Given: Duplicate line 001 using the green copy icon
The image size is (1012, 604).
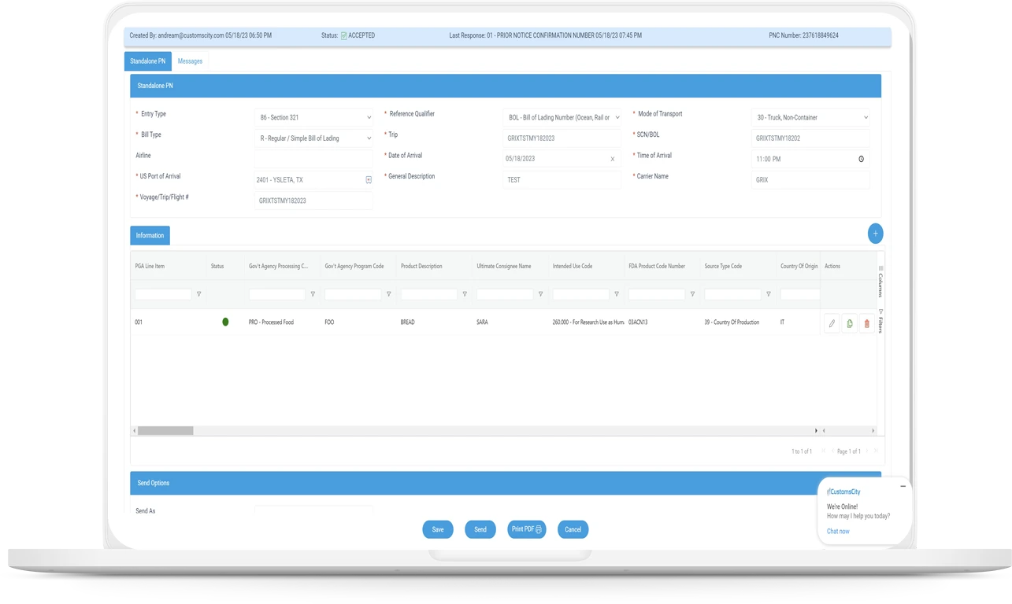Looking at the screenshot, I should coord(850,323).
